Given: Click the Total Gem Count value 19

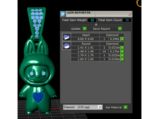Looking at the screenshot, I should point(127,20).
